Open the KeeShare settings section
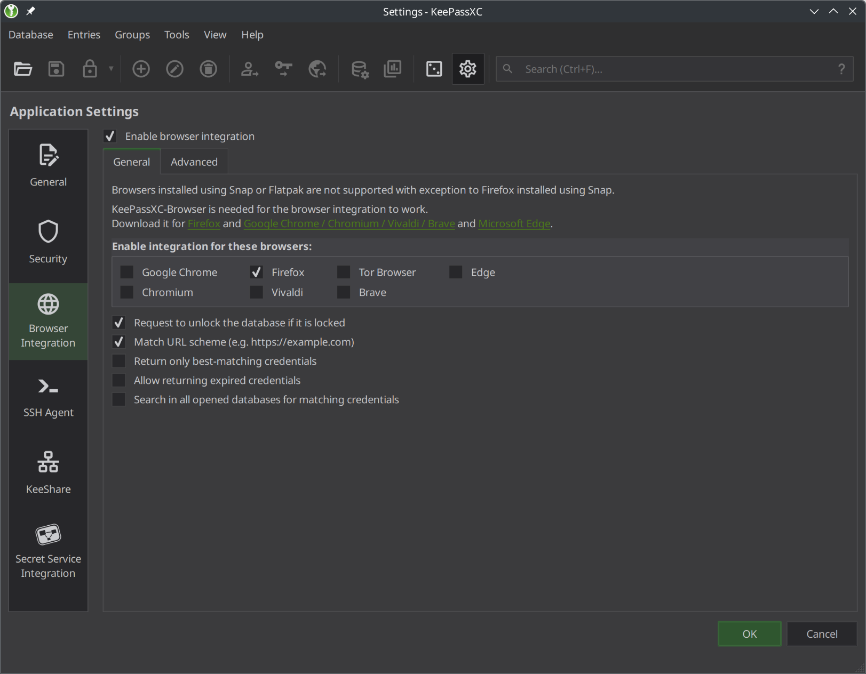The image size is (866, 674). [x=48, y=474]
